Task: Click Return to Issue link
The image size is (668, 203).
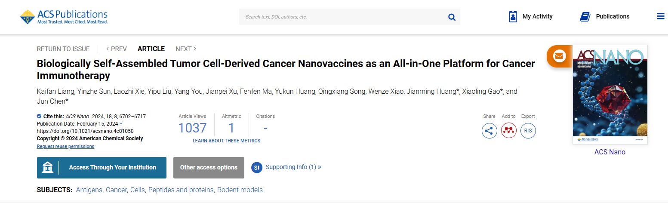Action: pyautogui.click(x=63, y=49)
